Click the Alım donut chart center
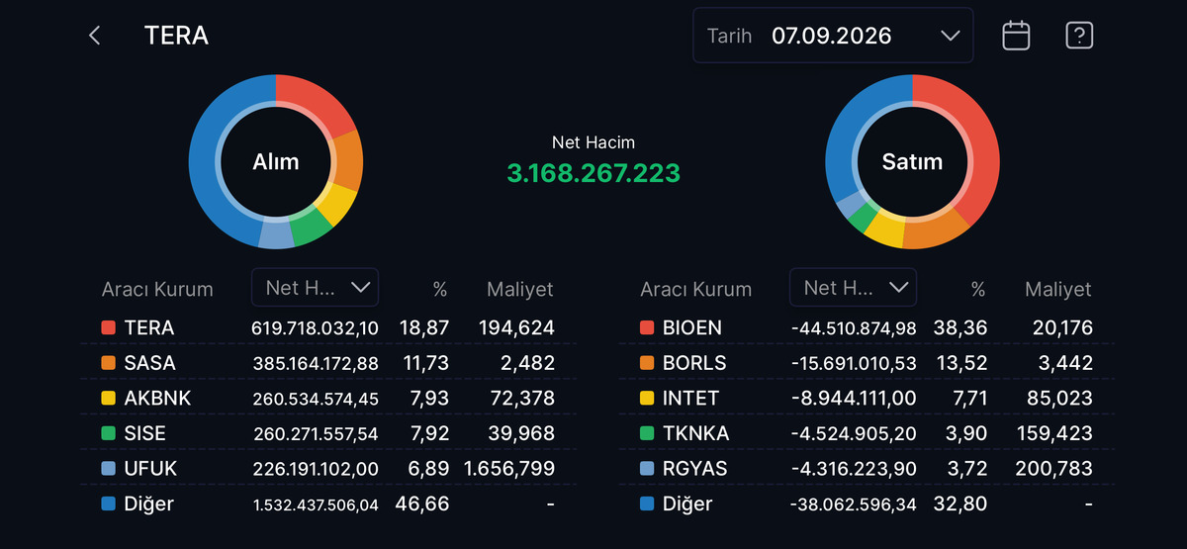Image resolution: width=1187 pixels, height=549 pixels. [x=276, y=161]
